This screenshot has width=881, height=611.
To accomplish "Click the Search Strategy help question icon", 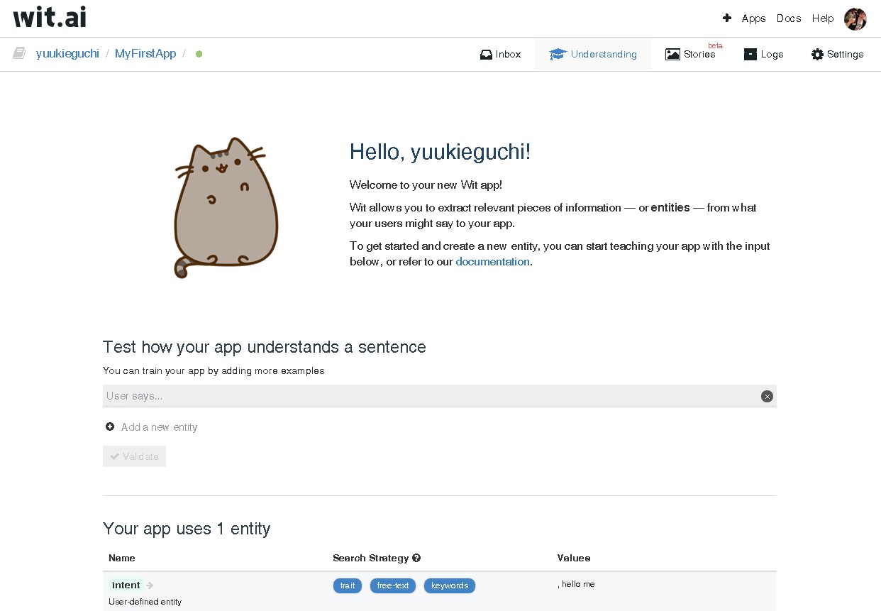I will point(416,558).
